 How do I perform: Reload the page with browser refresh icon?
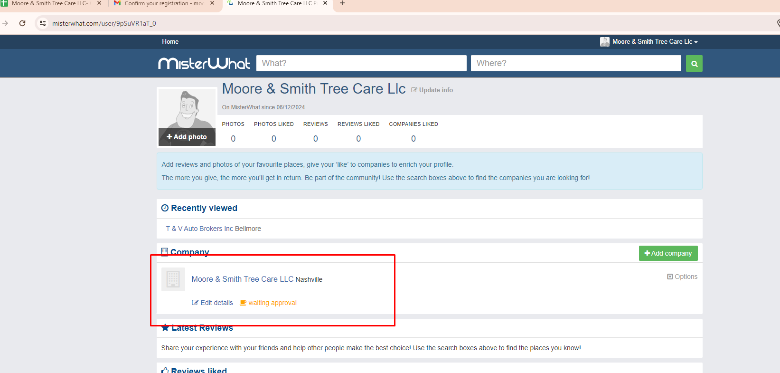(22, 23)
